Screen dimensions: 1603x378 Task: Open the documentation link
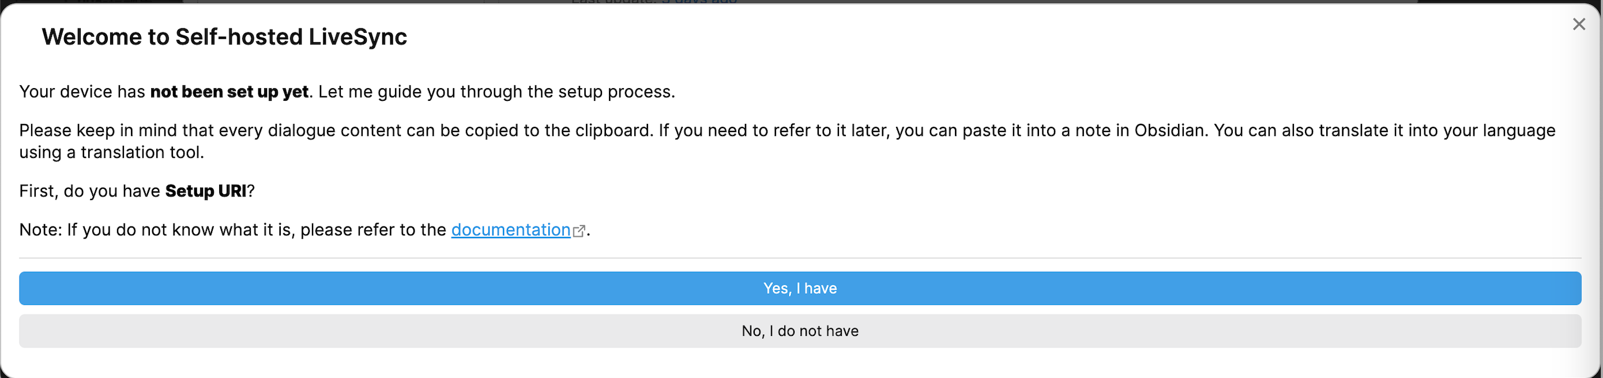click(510, 230)
